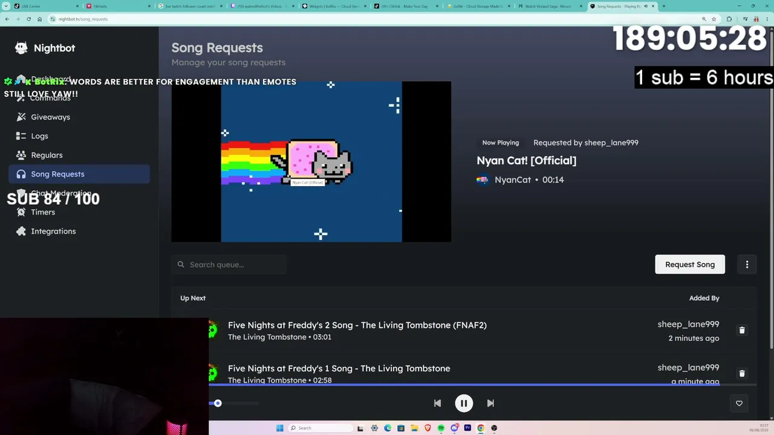Click Nightbot brand name text
This screenshot has width=774, height=435.
click(x=54, y=48)
